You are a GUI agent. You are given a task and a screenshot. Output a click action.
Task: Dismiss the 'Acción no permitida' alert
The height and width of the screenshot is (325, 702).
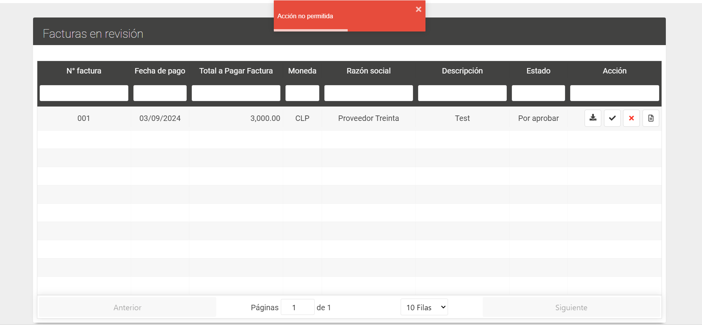pos(418,9)
